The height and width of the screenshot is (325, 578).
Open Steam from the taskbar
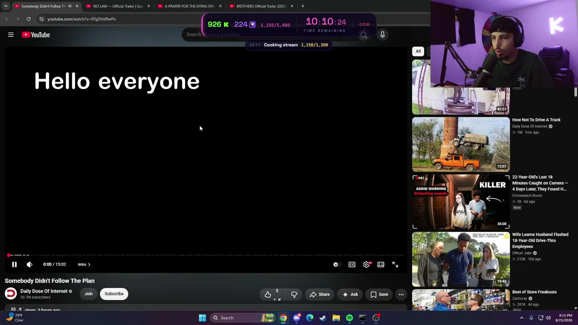pyautogui.click(x=322, y=318)
